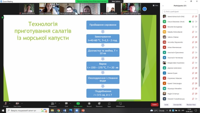Open the View layout menu

pyautogui.click(x=156, y=5)
